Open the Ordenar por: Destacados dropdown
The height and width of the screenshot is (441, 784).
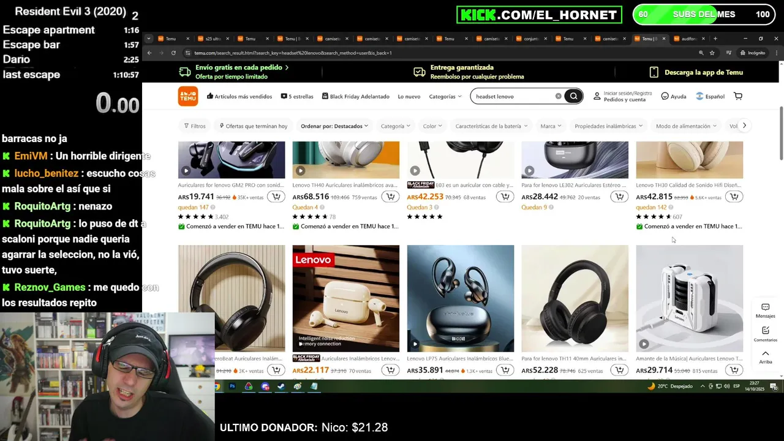(x=334, y=126)
